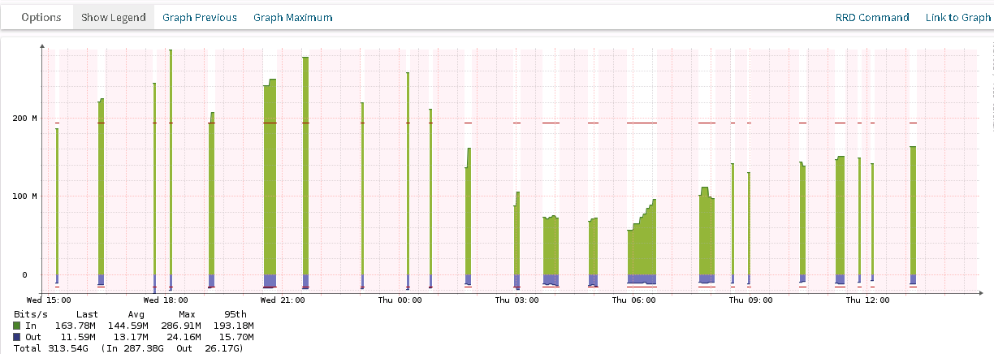Screen dimensions: 994x354
Task: Click Link to Graph
Action: 958,17
